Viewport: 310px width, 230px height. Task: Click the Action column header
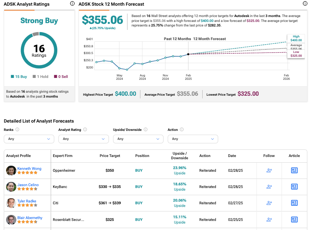[205, 156]
